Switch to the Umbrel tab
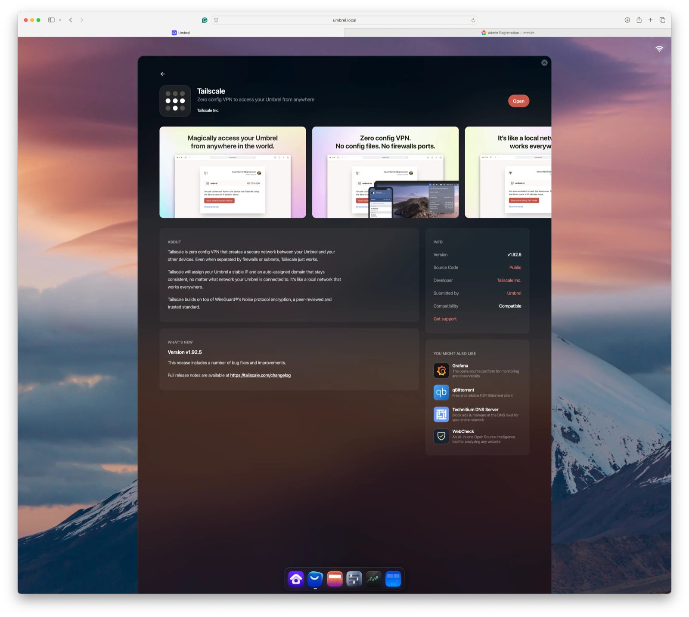The width and height of the screenshot is (689, 617). [181, 33]
